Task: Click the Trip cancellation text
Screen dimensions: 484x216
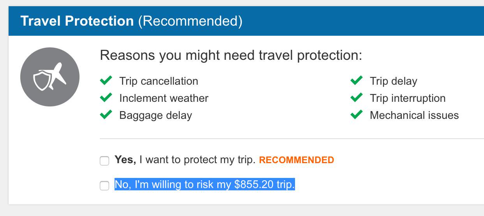Action: point(159,81)
